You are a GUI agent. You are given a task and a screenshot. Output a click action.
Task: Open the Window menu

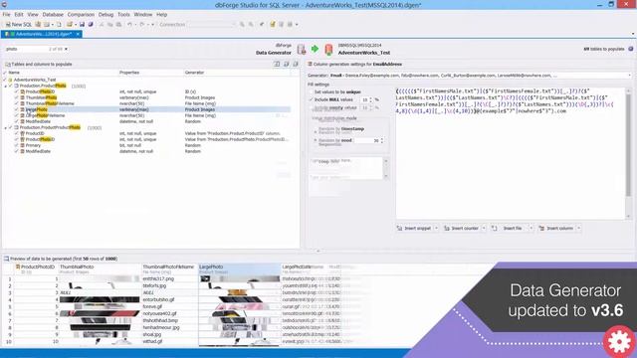pos(143,15)
